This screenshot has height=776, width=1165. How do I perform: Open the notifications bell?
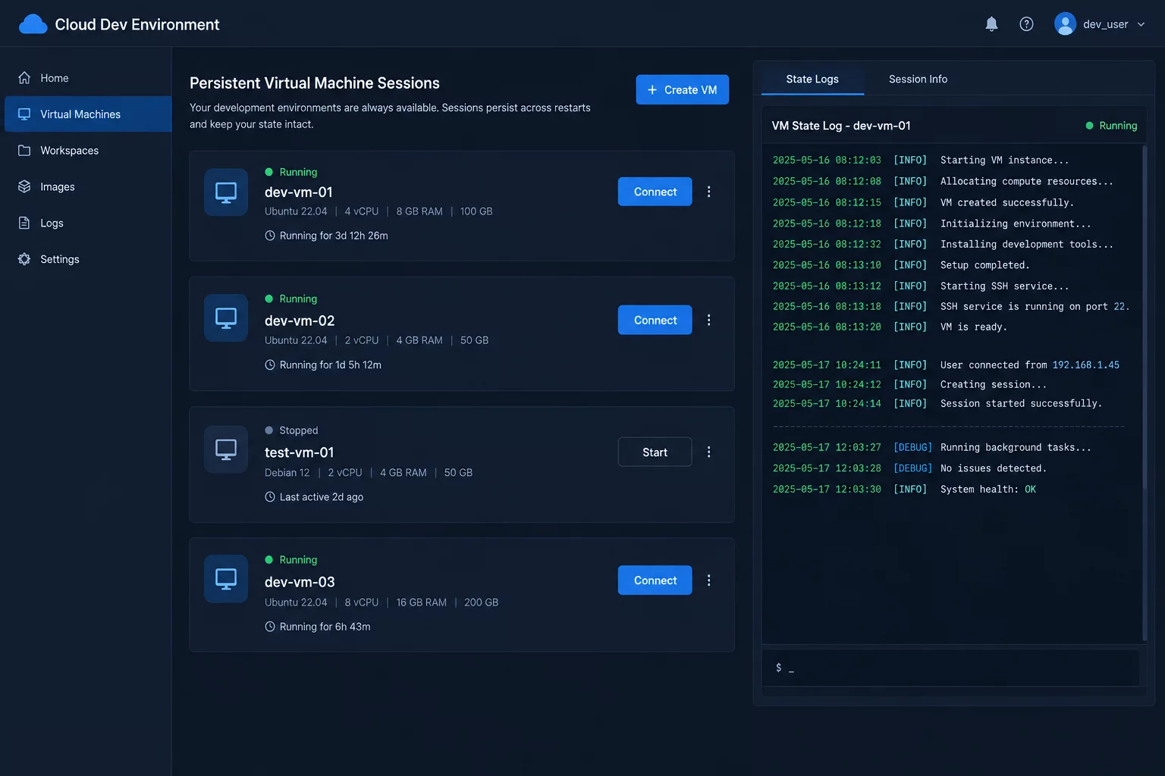pyautogui.click(x=991, y=24)
